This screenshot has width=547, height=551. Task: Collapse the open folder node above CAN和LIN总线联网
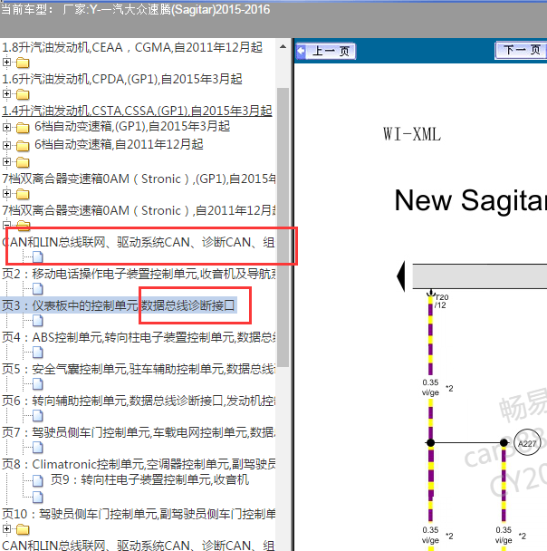(6, 225)
